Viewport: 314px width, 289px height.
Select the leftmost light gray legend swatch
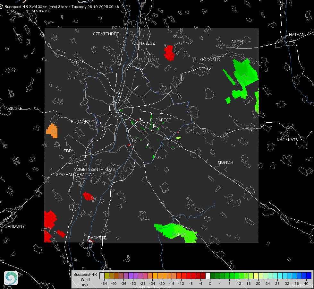click(102, 276)
